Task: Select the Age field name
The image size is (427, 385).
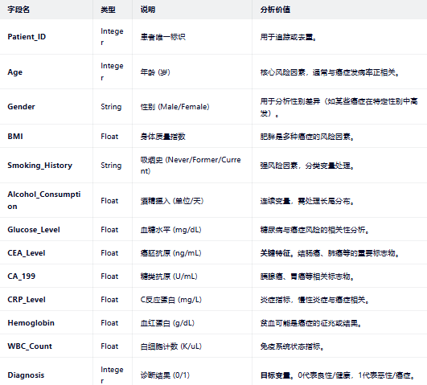Action: click(15, 72)
